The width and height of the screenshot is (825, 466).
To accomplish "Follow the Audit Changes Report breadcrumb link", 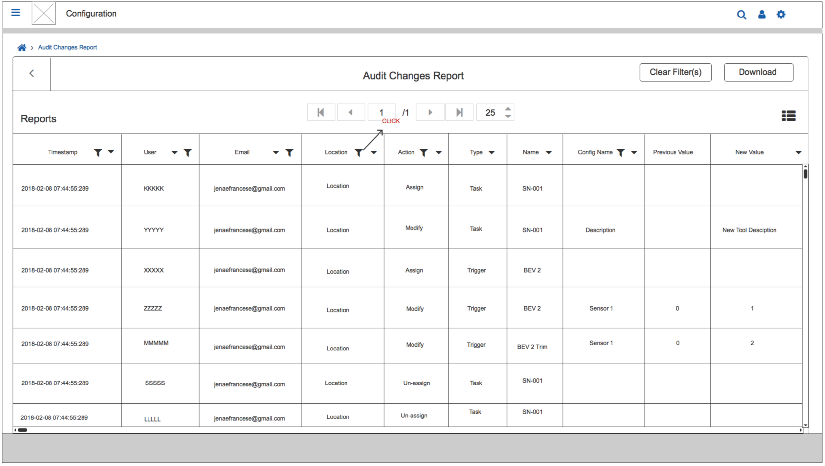I will [x=67, y=47].
